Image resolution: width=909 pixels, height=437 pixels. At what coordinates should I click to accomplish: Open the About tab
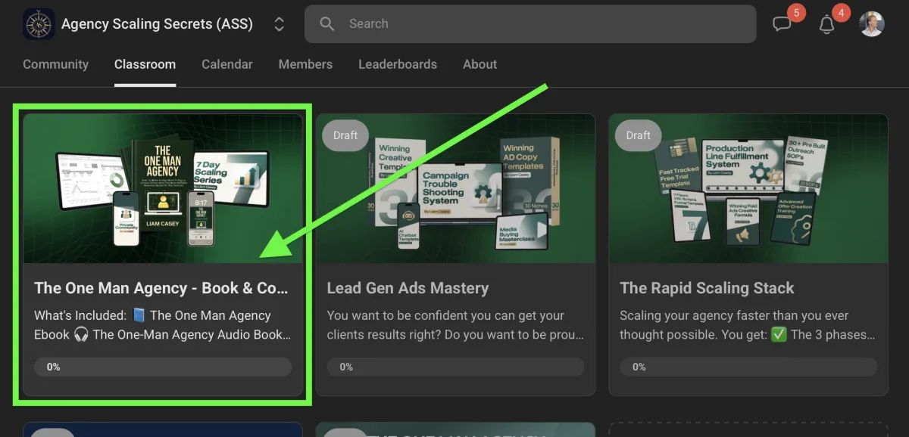point(480,64)
